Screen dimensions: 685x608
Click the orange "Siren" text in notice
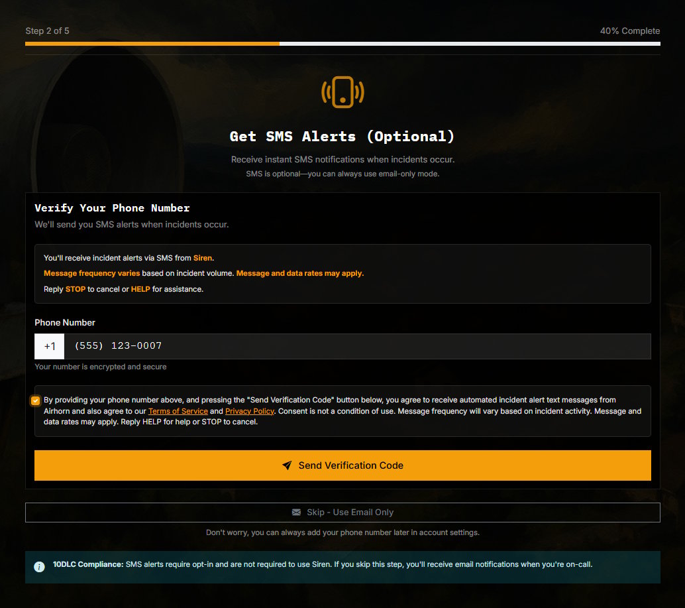(x=203, y=258)
